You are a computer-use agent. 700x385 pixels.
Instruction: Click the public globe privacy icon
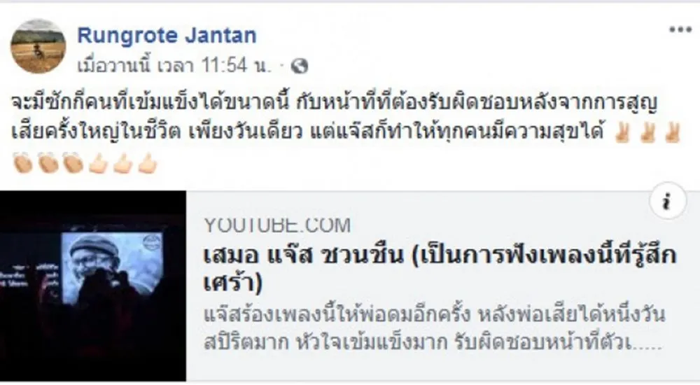[x=300, y=66]
